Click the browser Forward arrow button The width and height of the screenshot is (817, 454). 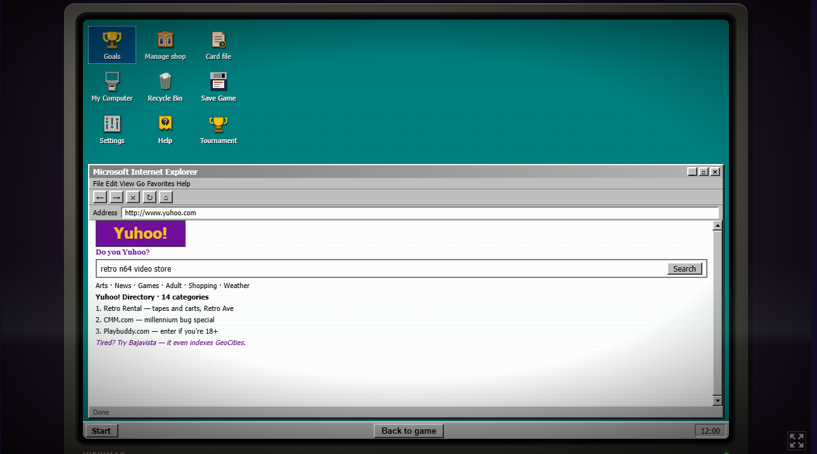point(117,197)
